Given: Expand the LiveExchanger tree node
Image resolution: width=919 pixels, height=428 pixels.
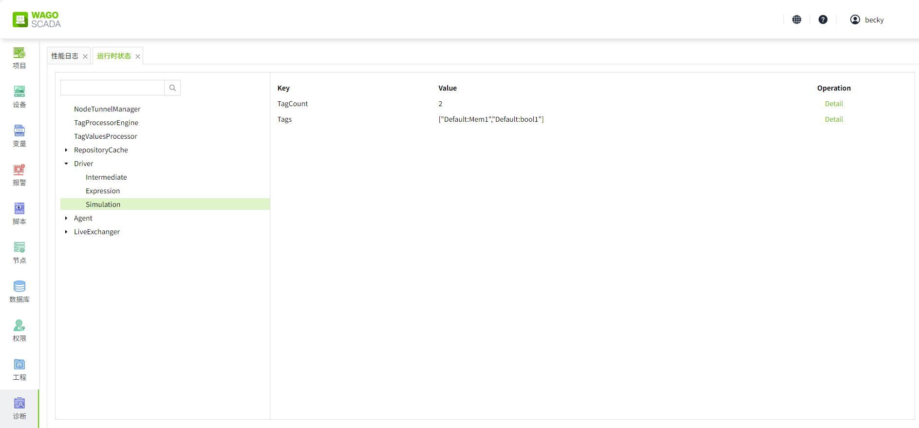Looking at the screenshot, I should (66, 232).
